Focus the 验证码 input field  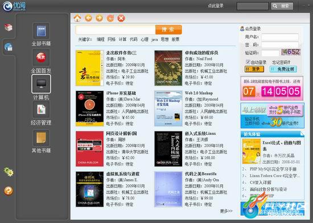270,53
